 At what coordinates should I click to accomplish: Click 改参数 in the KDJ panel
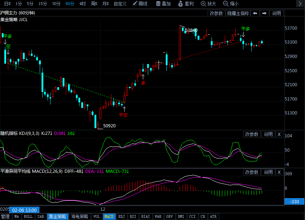[252, 134]
